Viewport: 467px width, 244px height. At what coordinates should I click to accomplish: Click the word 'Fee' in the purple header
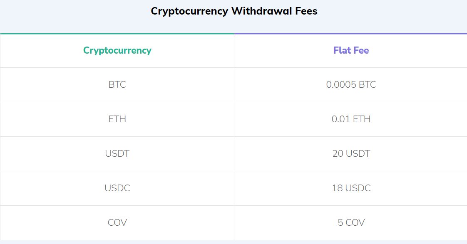point(361,50)
